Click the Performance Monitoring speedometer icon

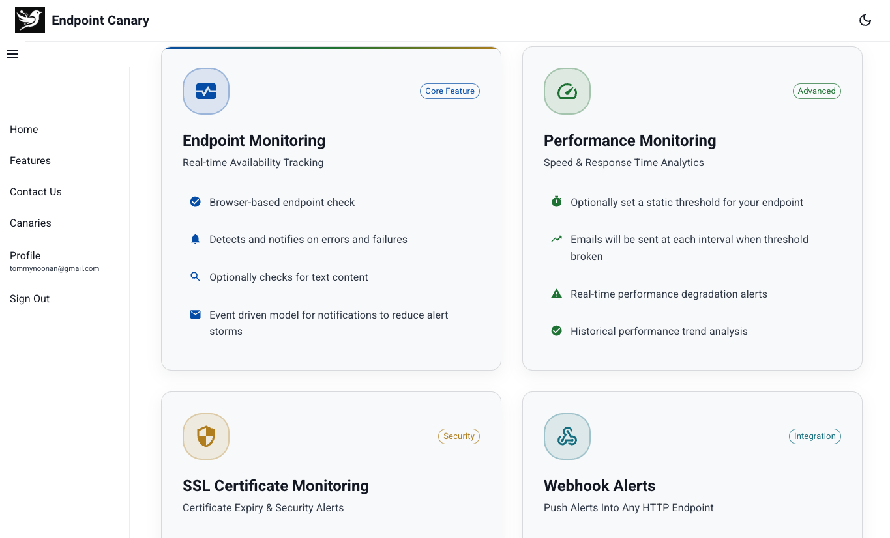coord(567,91)
